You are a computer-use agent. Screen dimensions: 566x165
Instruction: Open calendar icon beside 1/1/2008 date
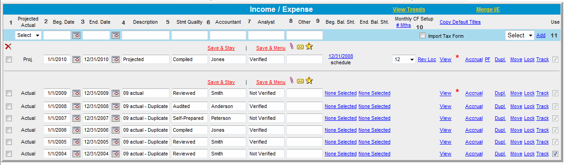[x=77, y=106]
